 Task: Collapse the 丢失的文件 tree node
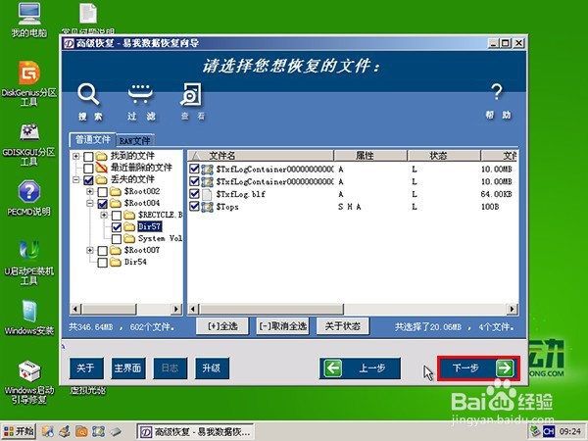pos(76,179)
